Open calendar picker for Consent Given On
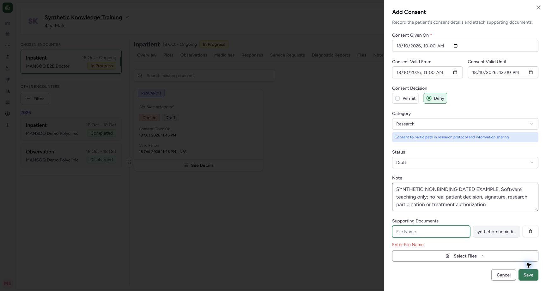Screen dimensions: 546x291 (455, 46)
